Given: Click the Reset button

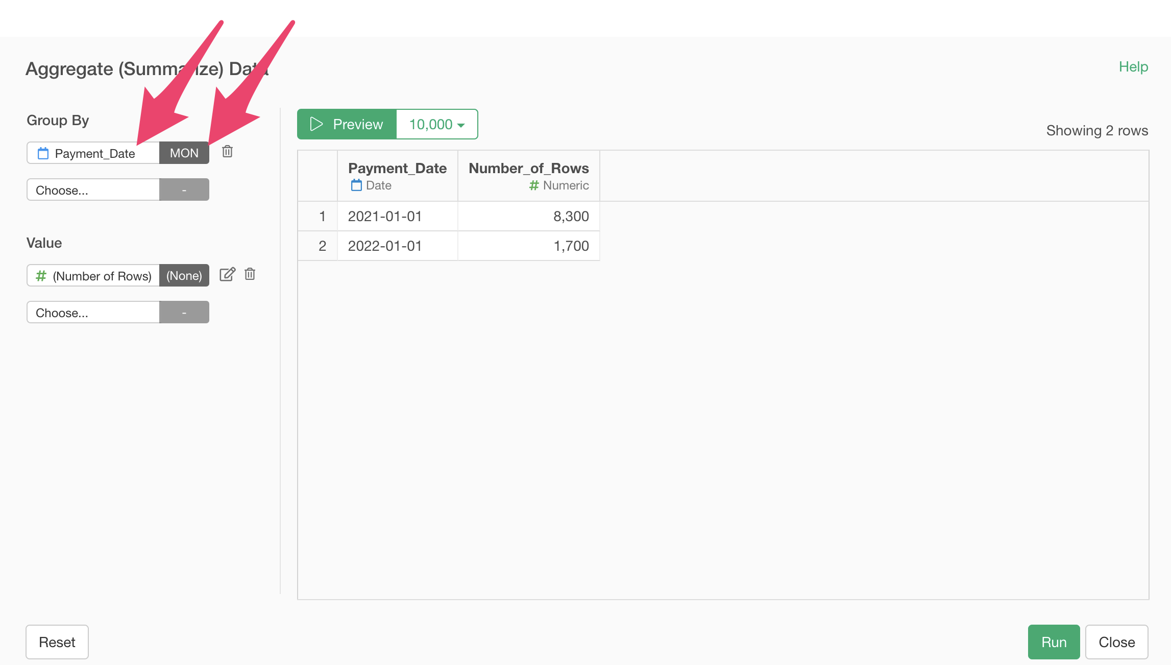Looking at the screenshot, I should click(57, 642).
